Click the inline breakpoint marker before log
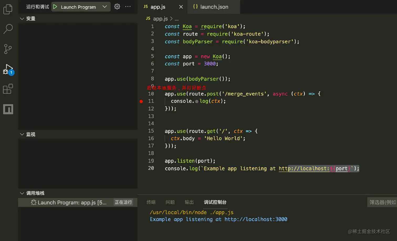 pyautogui.click(x=197, y=102)
